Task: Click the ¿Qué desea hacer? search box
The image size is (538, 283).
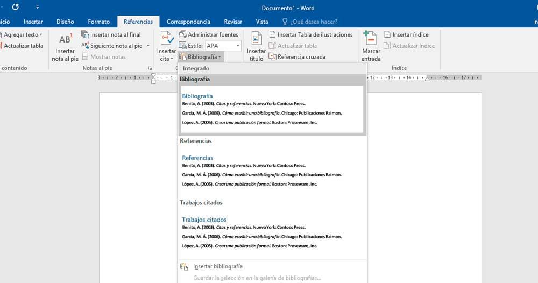Action: point(314,22)
